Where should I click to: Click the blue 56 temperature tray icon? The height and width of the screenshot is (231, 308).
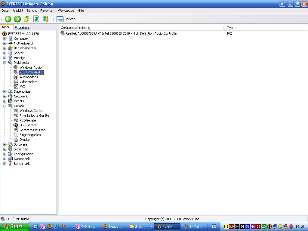click(248, 227)
